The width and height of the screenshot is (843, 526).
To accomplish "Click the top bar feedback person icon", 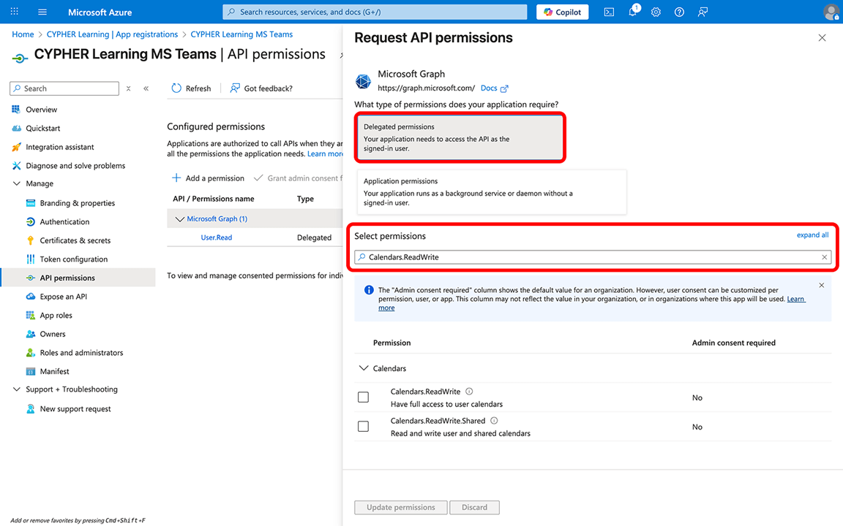I will coord(702,12).
